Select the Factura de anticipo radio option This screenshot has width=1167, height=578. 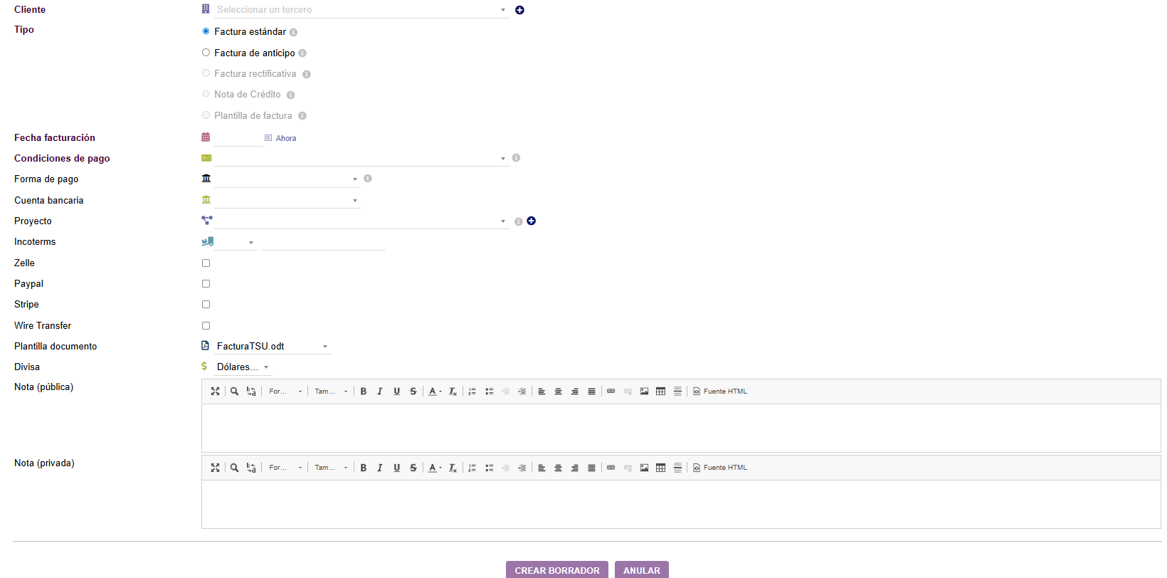[206, 53]
